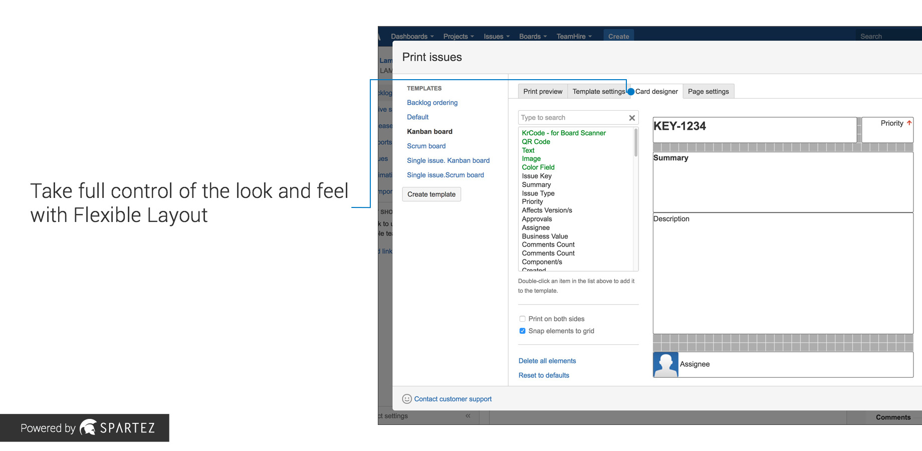The image size is (922, 451).
Task: Open the Dashboards dropdown menu
Action: pyautogui.click(x=412, y=37)
